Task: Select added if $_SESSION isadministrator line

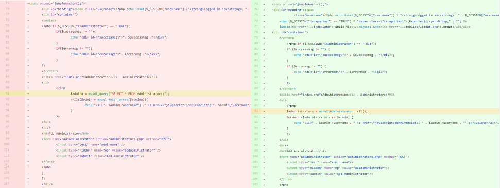Action: [332, 43]
